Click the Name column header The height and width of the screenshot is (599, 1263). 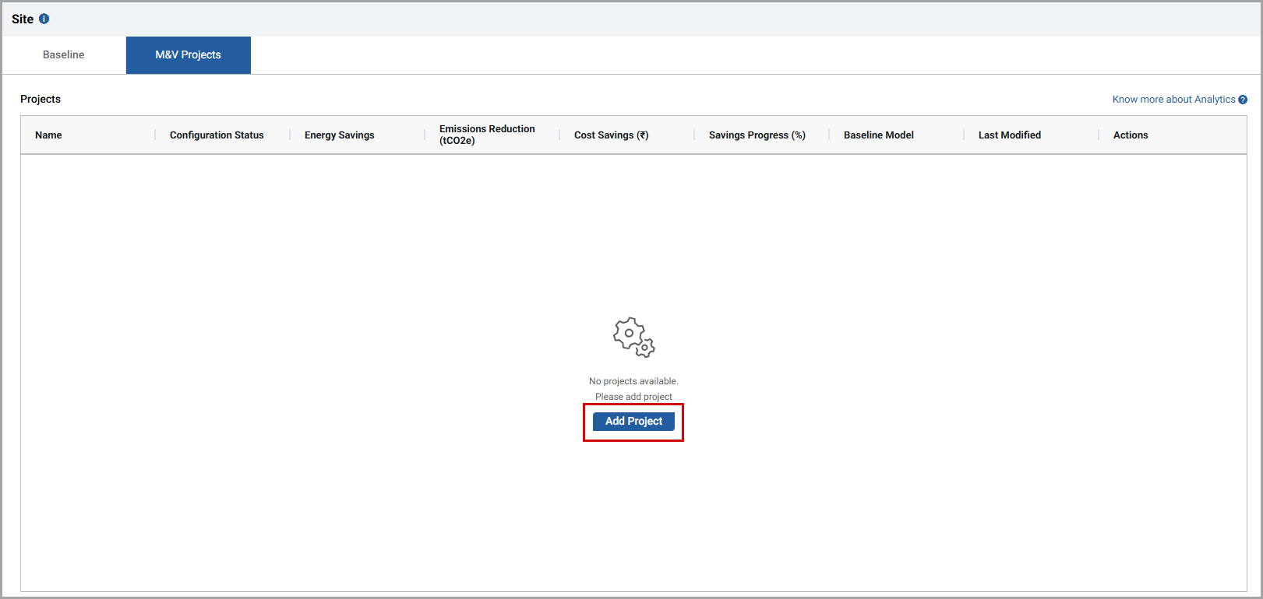pyautogui.click(x=48, y=135)
